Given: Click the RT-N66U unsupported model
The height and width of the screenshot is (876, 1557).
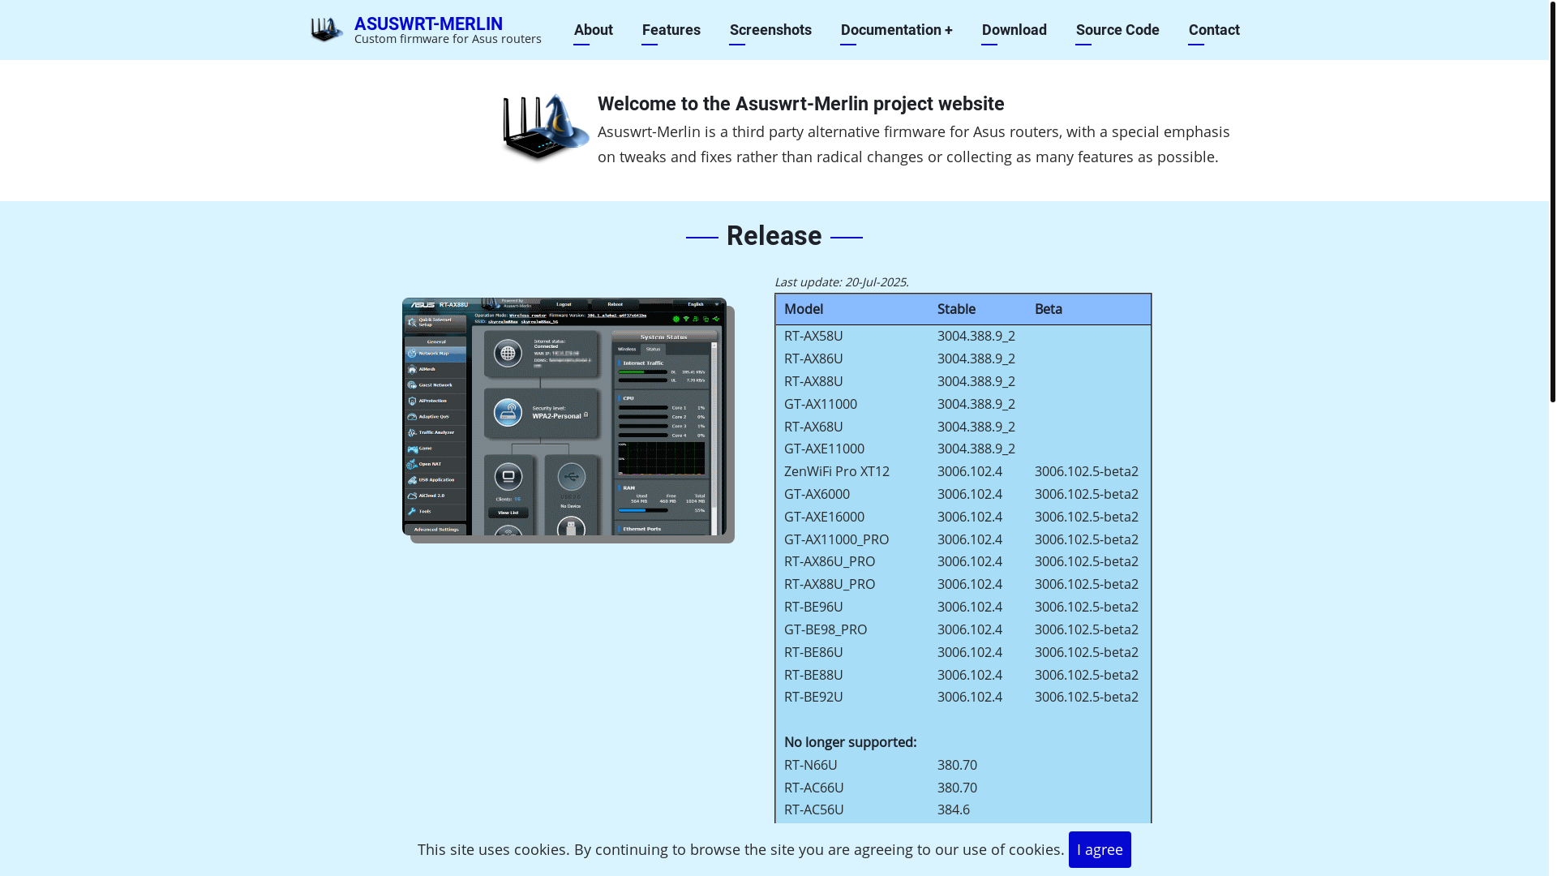Looking at the screenshot, I should coord(811,765).
